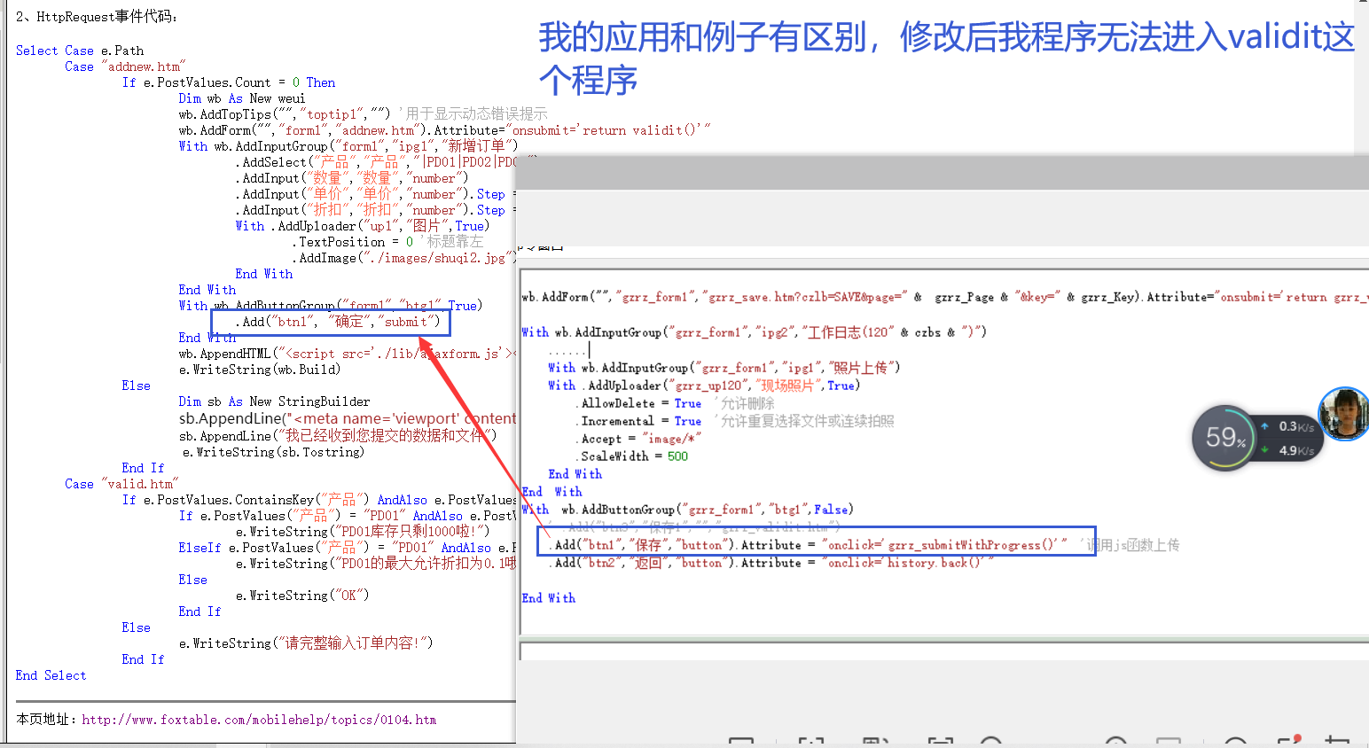Click the 'End Select' line

(x=51, y=675)
